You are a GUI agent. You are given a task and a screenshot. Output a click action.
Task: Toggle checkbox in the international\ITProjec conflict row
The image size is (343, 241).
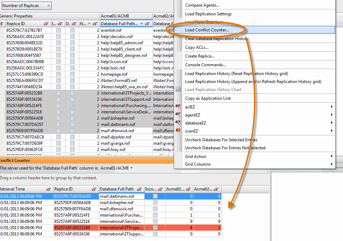[x=155, y=228]
